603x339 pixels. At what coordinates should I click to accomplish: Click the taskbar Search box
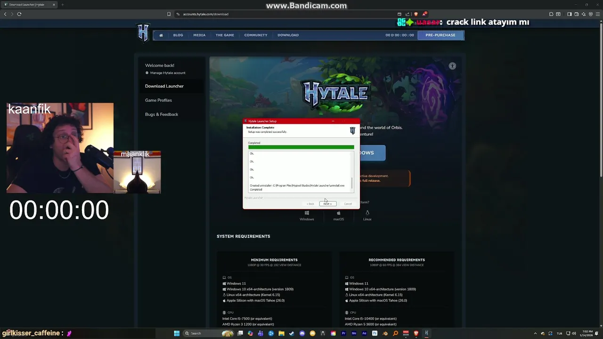click(208, 333)
